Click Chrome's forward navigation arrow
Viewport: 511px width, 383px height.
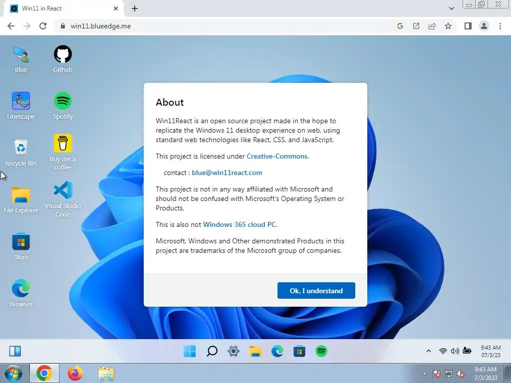coord(27,26)
